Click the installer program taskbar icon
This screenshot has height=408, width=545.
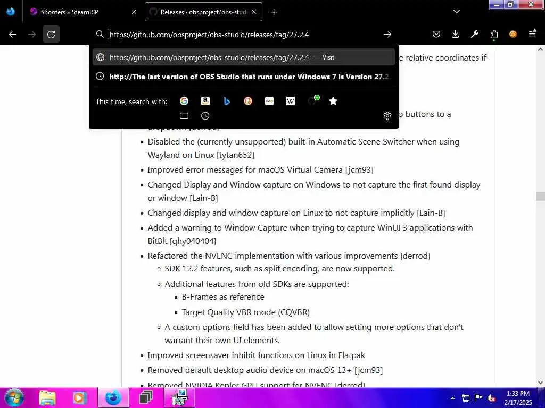[x=180, y=397]
